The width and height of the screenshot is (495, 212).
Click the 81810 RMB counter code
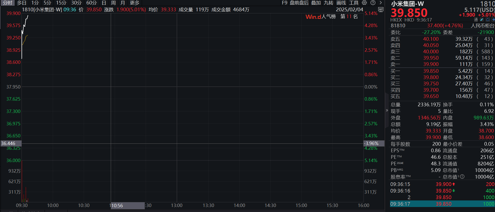[398, 26]
